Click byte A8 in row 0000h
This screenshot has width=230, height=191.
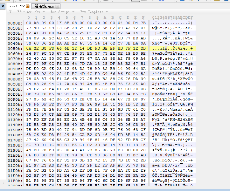click(36, 23)
